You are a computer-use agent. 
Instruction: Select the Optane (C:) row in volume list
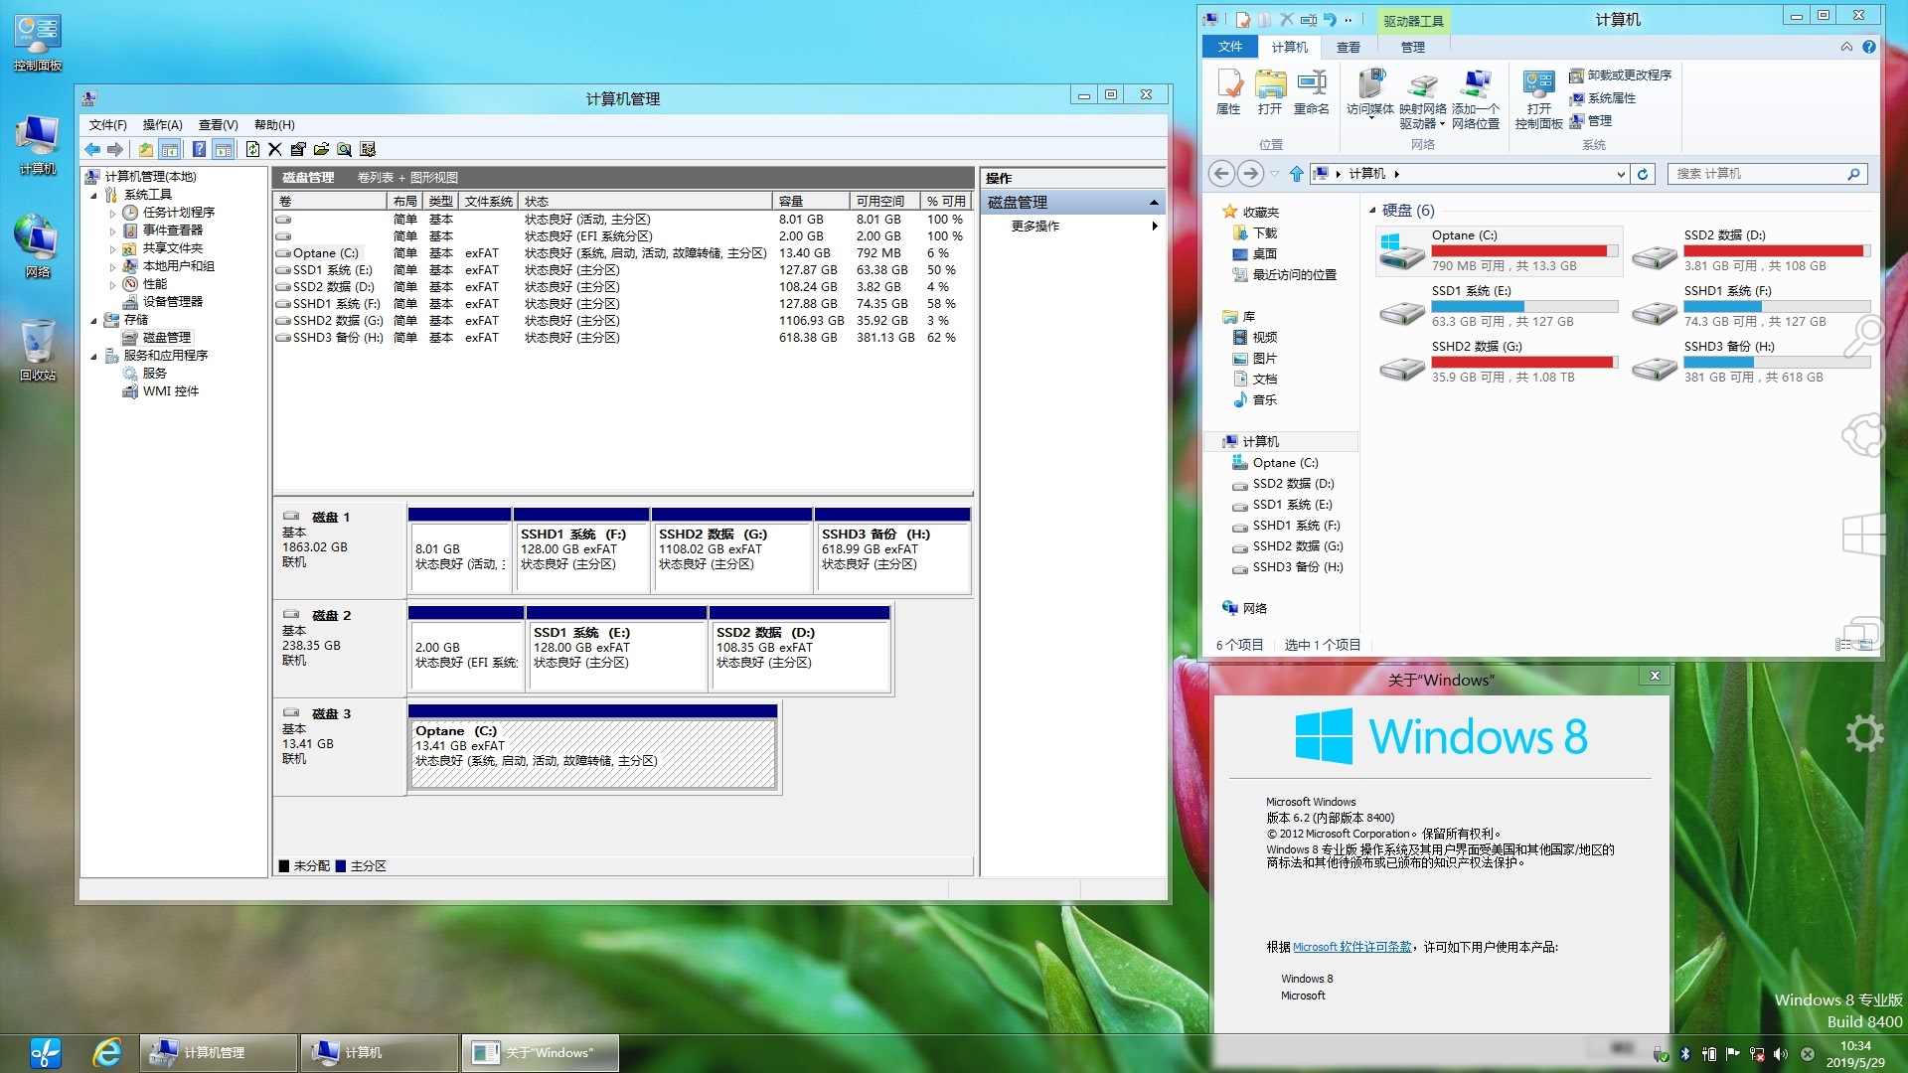click(x=621, y=253)
